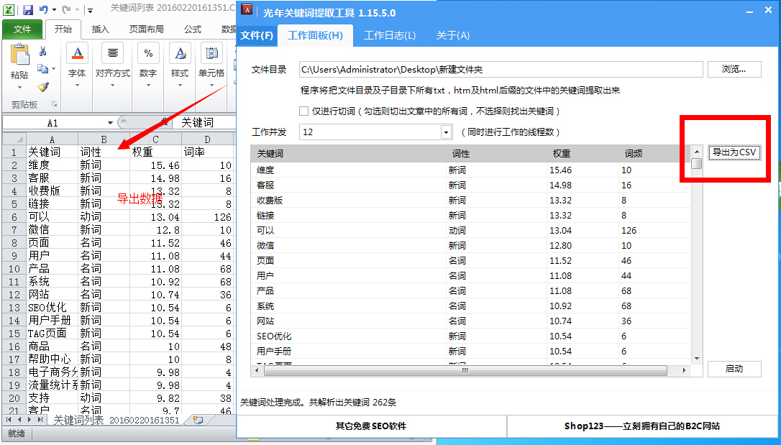Viewport: 781px width, 445px height.
Task: Click the Save icon in Excel's quick access toolbar
Action: point(28,10)
